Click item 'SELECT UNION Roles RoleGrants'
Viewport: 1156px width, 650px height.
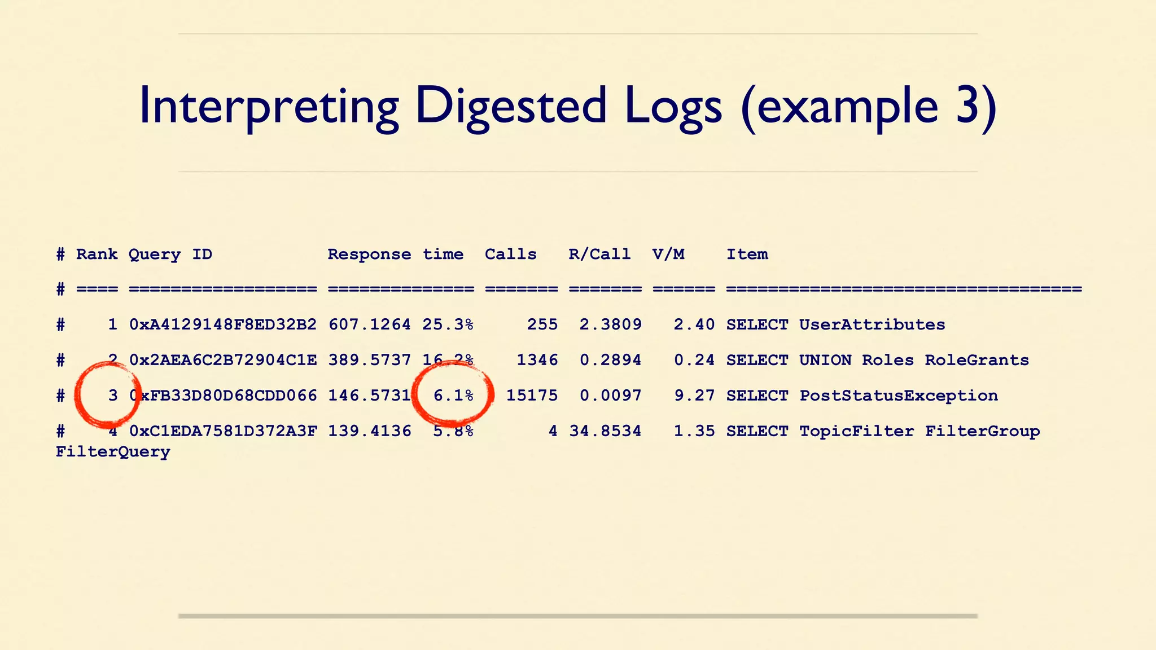click(878, 360)
